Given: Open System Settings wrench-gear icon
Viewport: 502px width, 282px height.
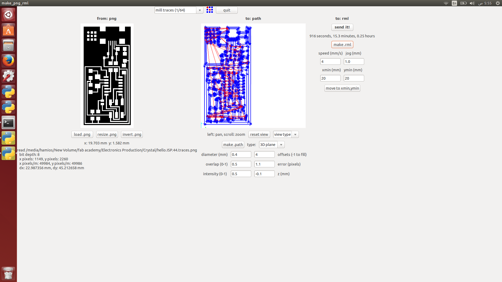Looking at the screenshot, I should 8,76.
